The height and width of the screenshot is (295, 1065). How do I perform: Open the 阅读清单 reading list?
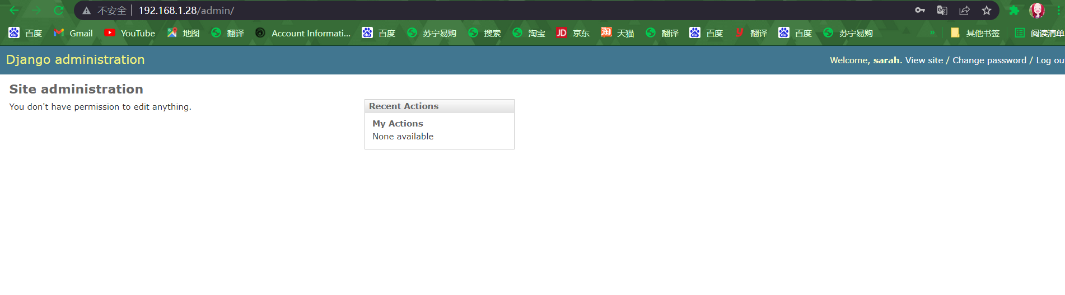pos(1040,33)
